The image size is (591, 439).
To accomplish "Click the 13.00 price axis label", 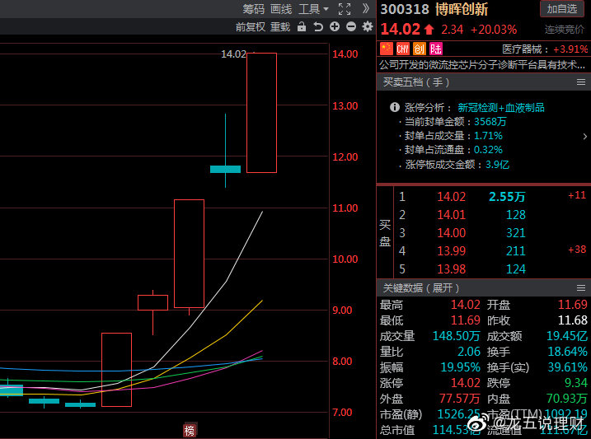I will pyautogui.click(x=345, y=105).
